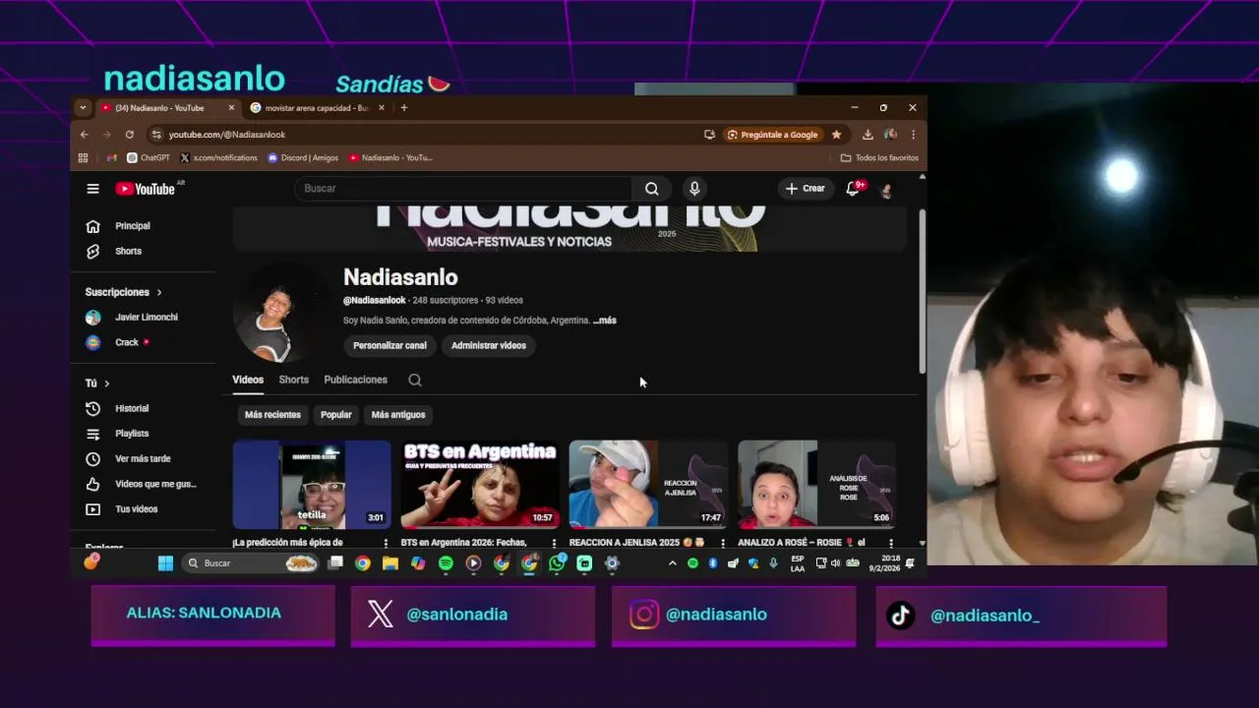Screen dimensions: 1259x708
Task: Select the Popular filter chip
Action: tap(336, 415)
